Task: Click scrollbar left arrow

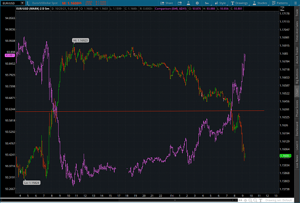Action: pos(2,200)
